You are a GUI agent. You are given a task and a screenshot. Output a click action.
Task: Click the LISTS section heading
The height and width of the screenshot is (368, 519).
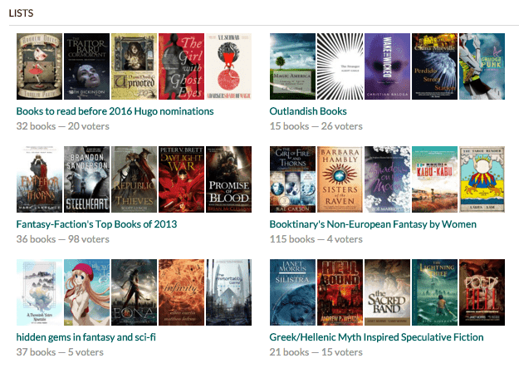21,13
